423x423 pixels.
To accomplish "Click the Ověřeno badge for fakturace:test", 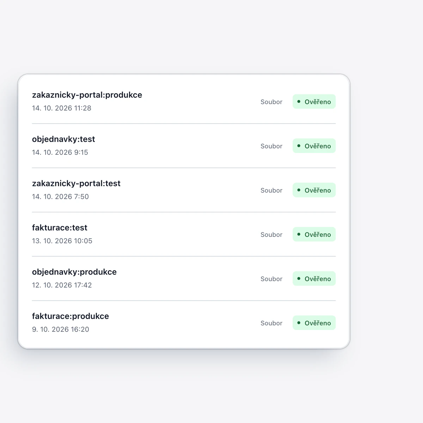I will [314, 234].
